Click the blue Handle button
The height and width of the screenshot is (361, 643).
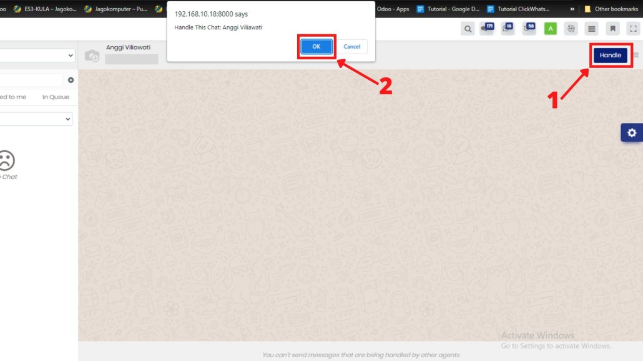(610, 55)
